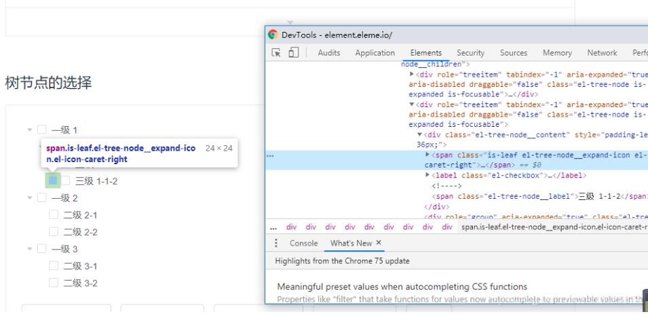Viewport: 648px width, 314px height.
Task: Switch to the Network tab
Action: tap(602, 53)
